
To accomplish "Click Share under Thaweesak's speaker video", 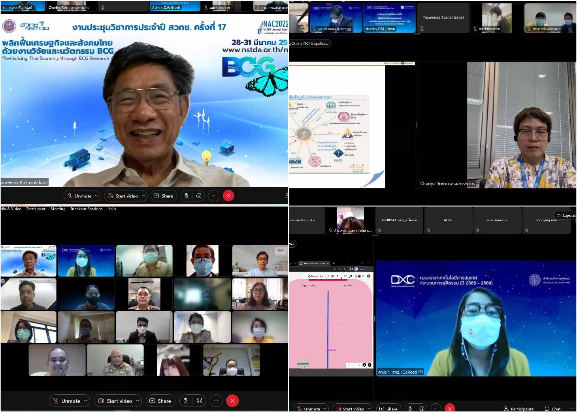I will click(x=164, y=196).
